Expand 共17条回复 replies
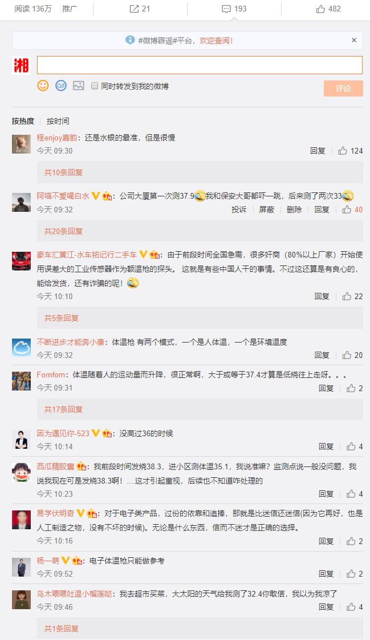Image resolution: width=370 pixels, height=640 pixels. pos(63,409)
